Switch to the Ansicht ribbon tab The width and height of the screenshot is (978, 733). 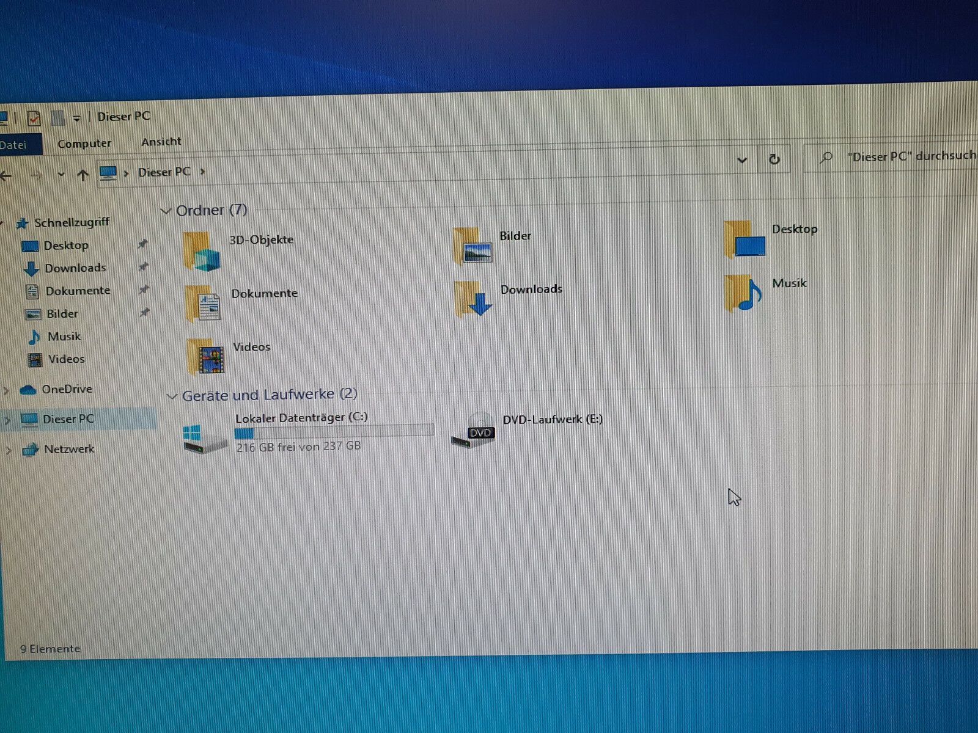(x=161, y=142)
